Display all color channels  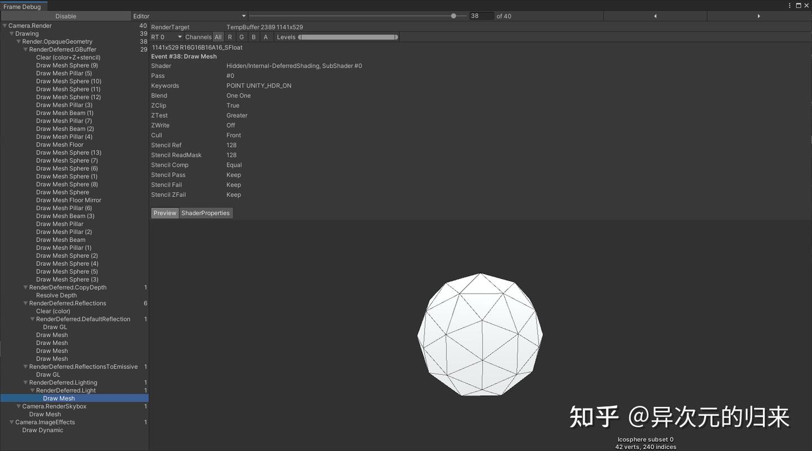219,37
